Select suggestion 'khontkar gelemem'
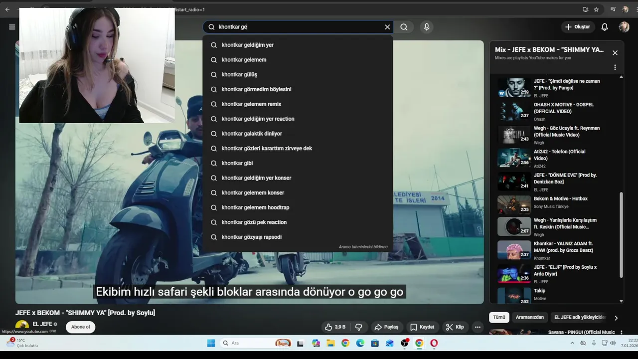This screenshot has width=638, height=359. click(x=298, y=60)
